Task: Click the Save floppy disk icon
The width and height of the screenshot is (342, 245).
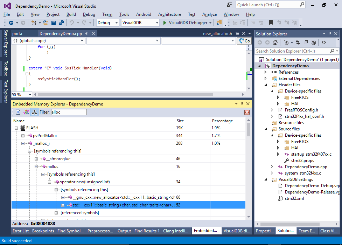Action: pyautogui.click(x=54, y=23)
